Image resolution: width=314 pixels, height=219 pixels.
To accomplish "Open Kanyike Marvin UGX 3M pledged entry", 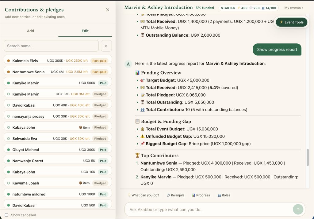I will tap(58, 93).
